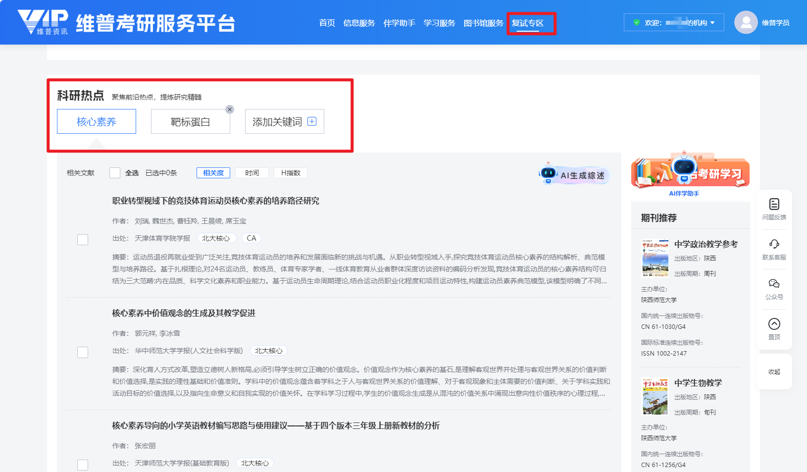The width and height of the screenshot is (807, 472).
Task: Remove the 靶标蛋白 keyword via its X icon
Action: coord(230,109)
